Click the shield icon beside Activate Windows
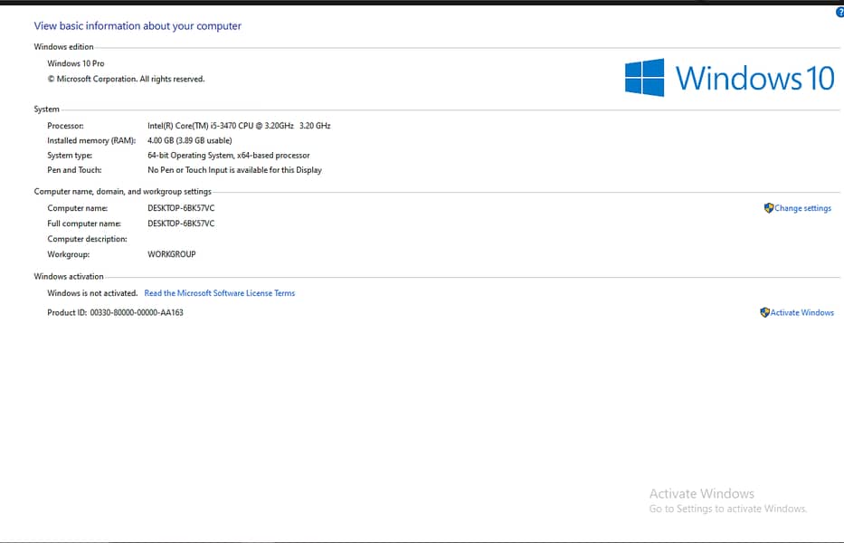The image size is (844, 543). (x=764, y=312)
